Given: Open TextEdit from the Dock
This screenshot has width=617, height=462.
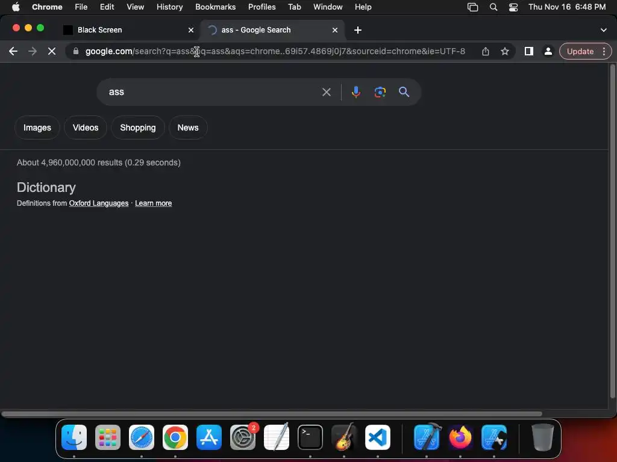Looking at the screenshot, I should click(277, 437).
